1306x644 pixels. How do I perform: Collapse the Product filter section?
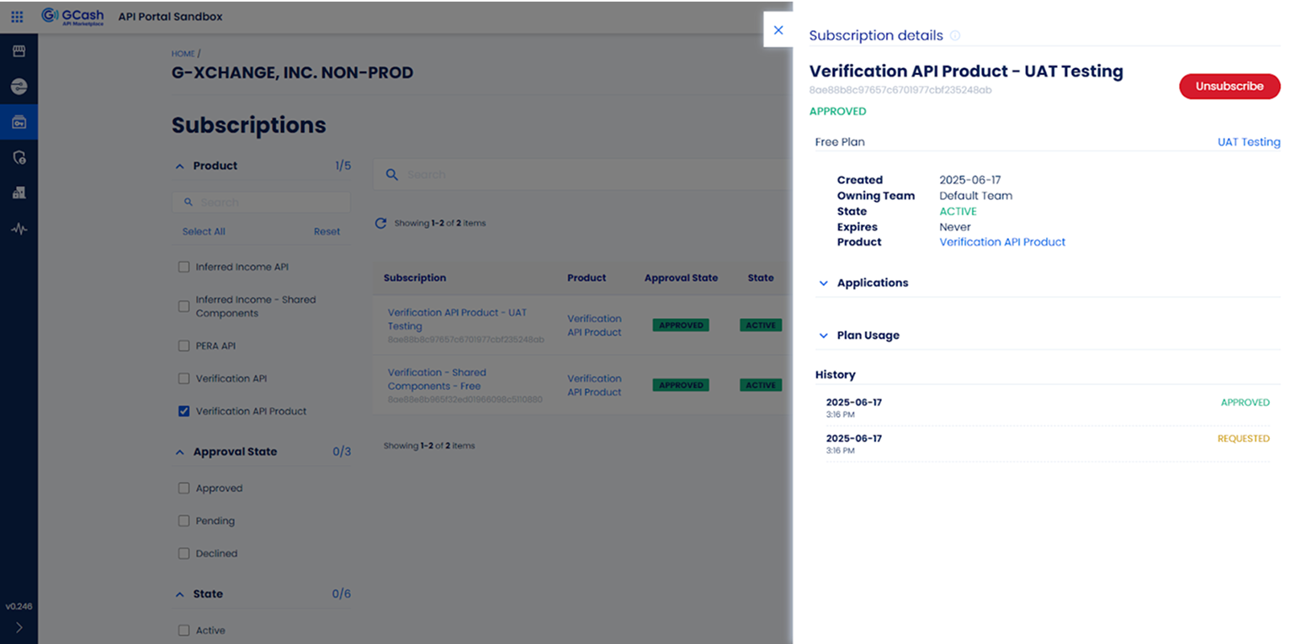tap(179, 166)
